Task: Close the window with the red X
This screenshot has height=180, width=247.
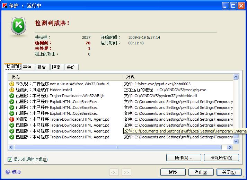Action: coord(241,6)
